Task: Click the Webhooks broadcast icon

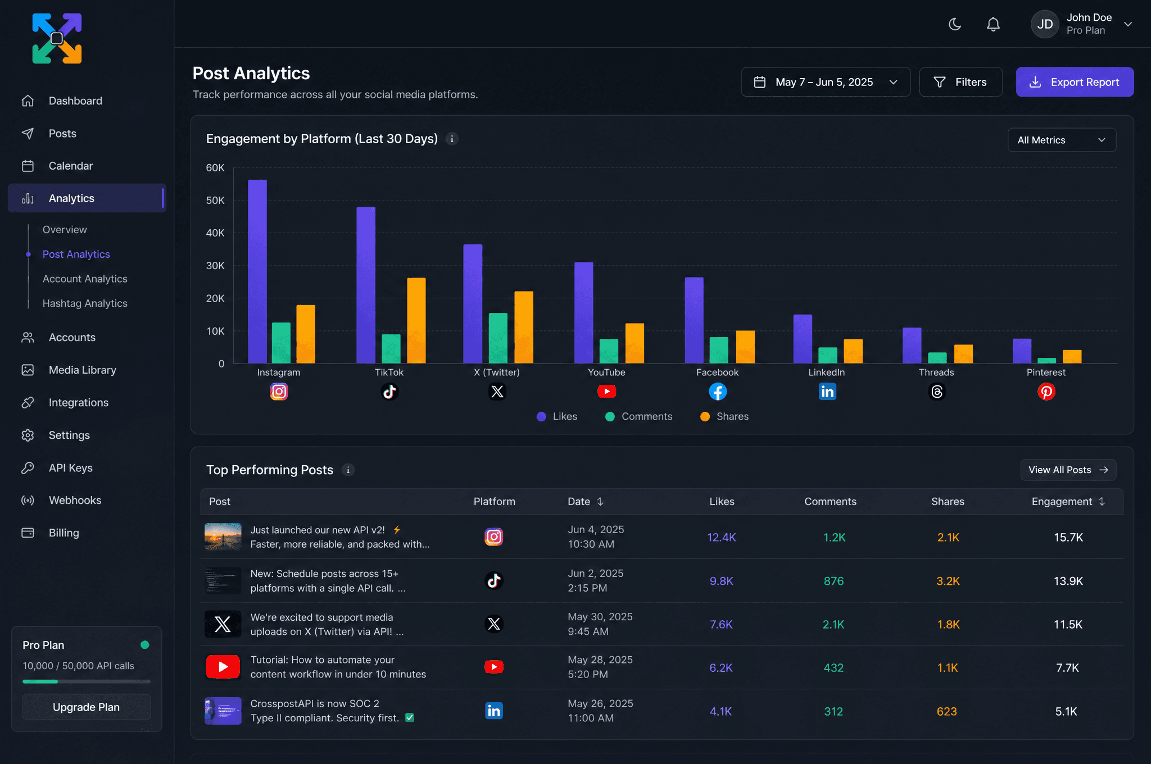Action: [x=28, y=501]
